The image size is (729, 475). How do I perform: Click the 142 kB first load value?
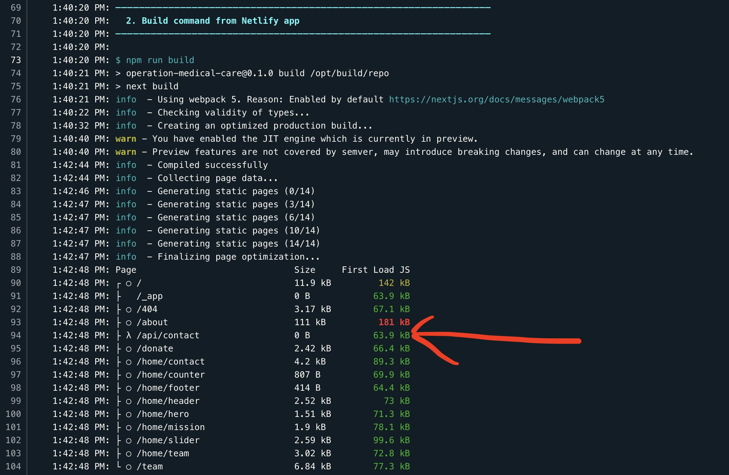click(394, 283)
